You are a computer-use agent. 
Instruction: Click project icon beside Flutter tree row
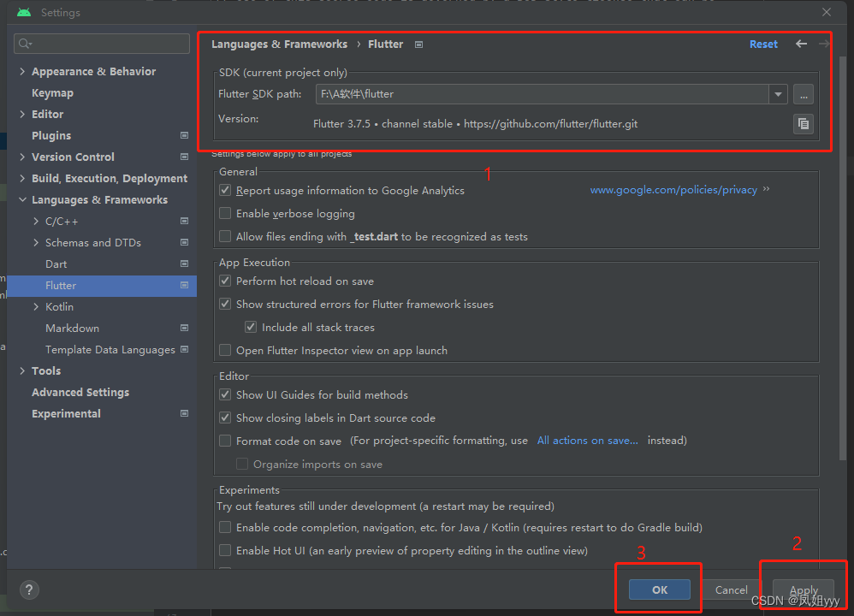[185, 286]
